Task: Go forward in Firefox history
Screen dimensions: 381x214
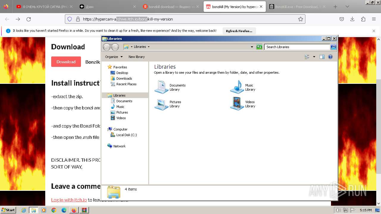Action: tap(18, 19)
